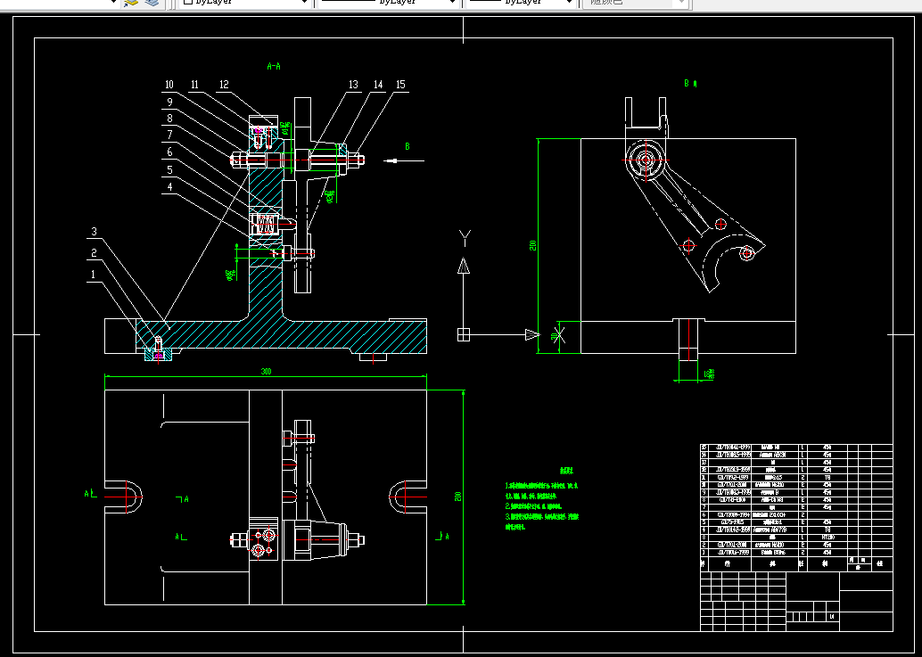Select the large red hole center mark in B view

tap(646, 160)
